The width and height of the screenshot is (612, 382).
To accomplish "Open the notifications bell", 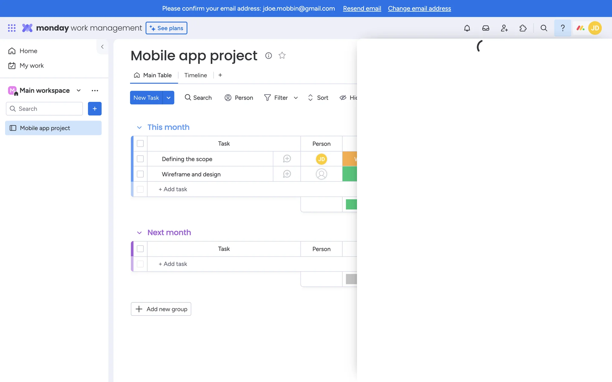I will tap(467, 28).
